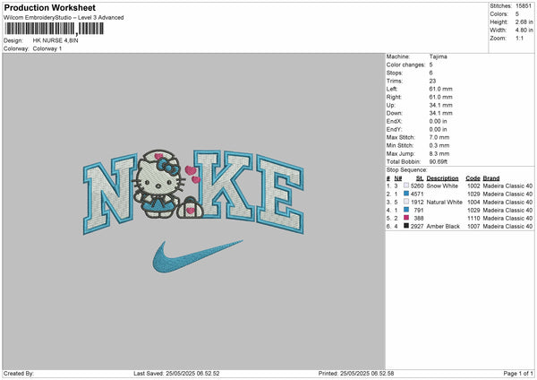Click the Brand column header
The width and height of the screenshot is (537, 380).
click(491, 177)
